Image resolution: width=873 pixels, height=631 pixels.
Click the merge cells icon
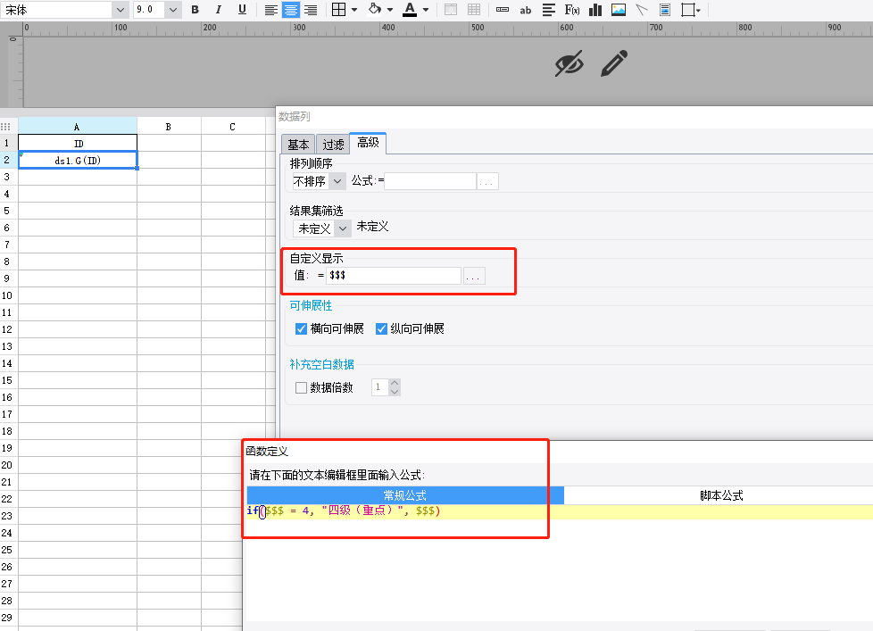pos(451,10)
